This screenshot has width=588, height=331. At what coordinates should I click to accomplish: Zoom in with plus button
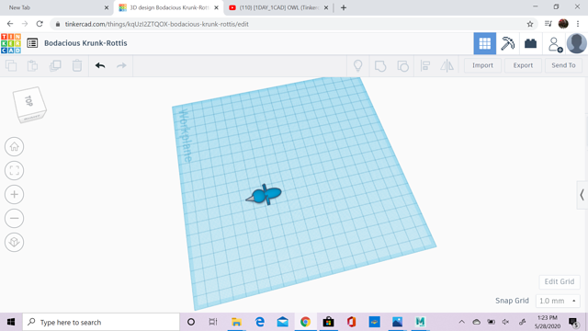coord(15,194)
